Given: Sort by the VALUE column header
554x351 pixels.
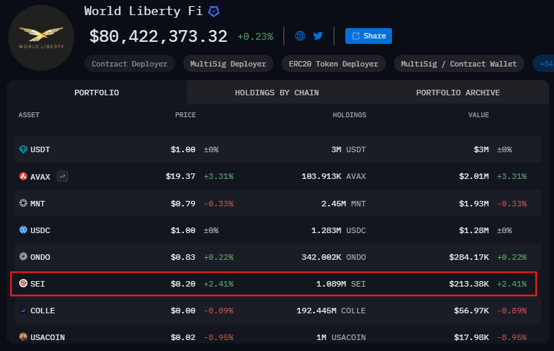Looking at the screenshot, I should [x=478, y=115].
